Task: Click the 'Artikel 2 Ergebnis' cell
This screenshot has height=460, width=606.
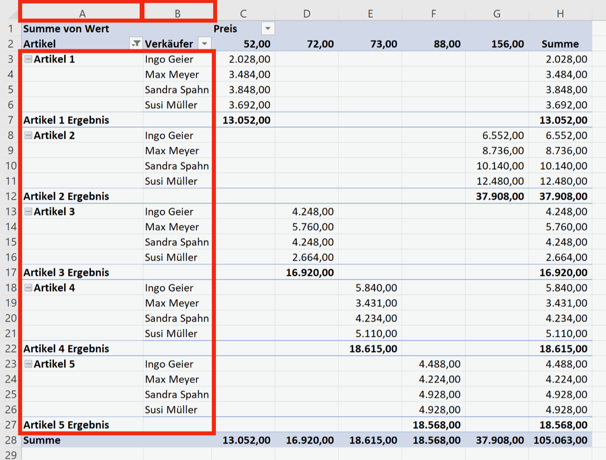Action: (x=82, y=196)
